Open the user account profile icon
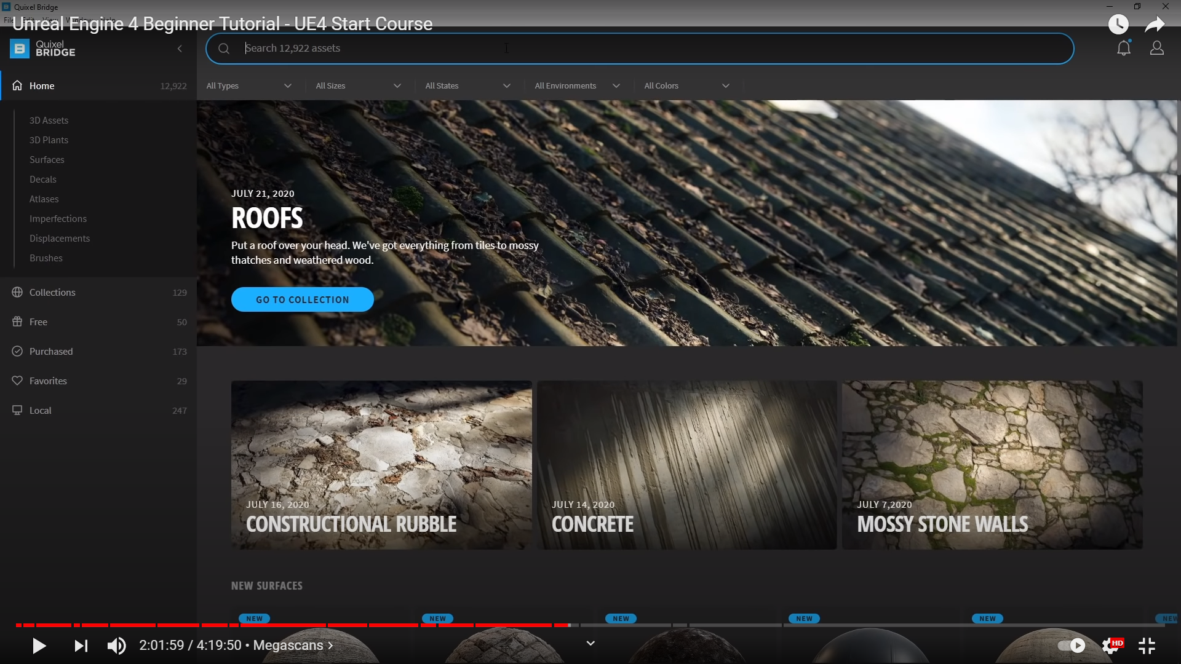This screenshot has height=664, width=1181. (1156, 48)
